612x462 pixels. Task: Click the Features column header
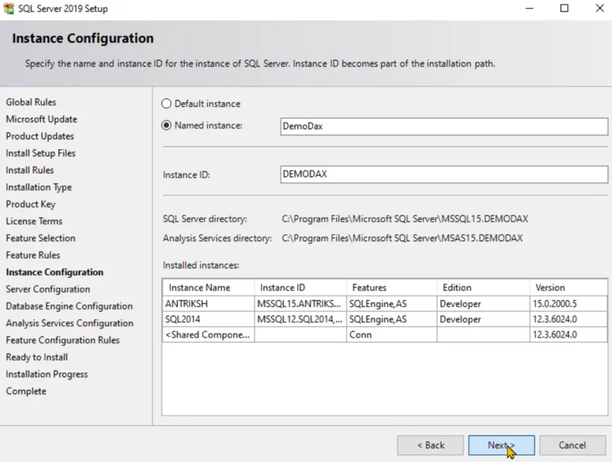[391, 287]
